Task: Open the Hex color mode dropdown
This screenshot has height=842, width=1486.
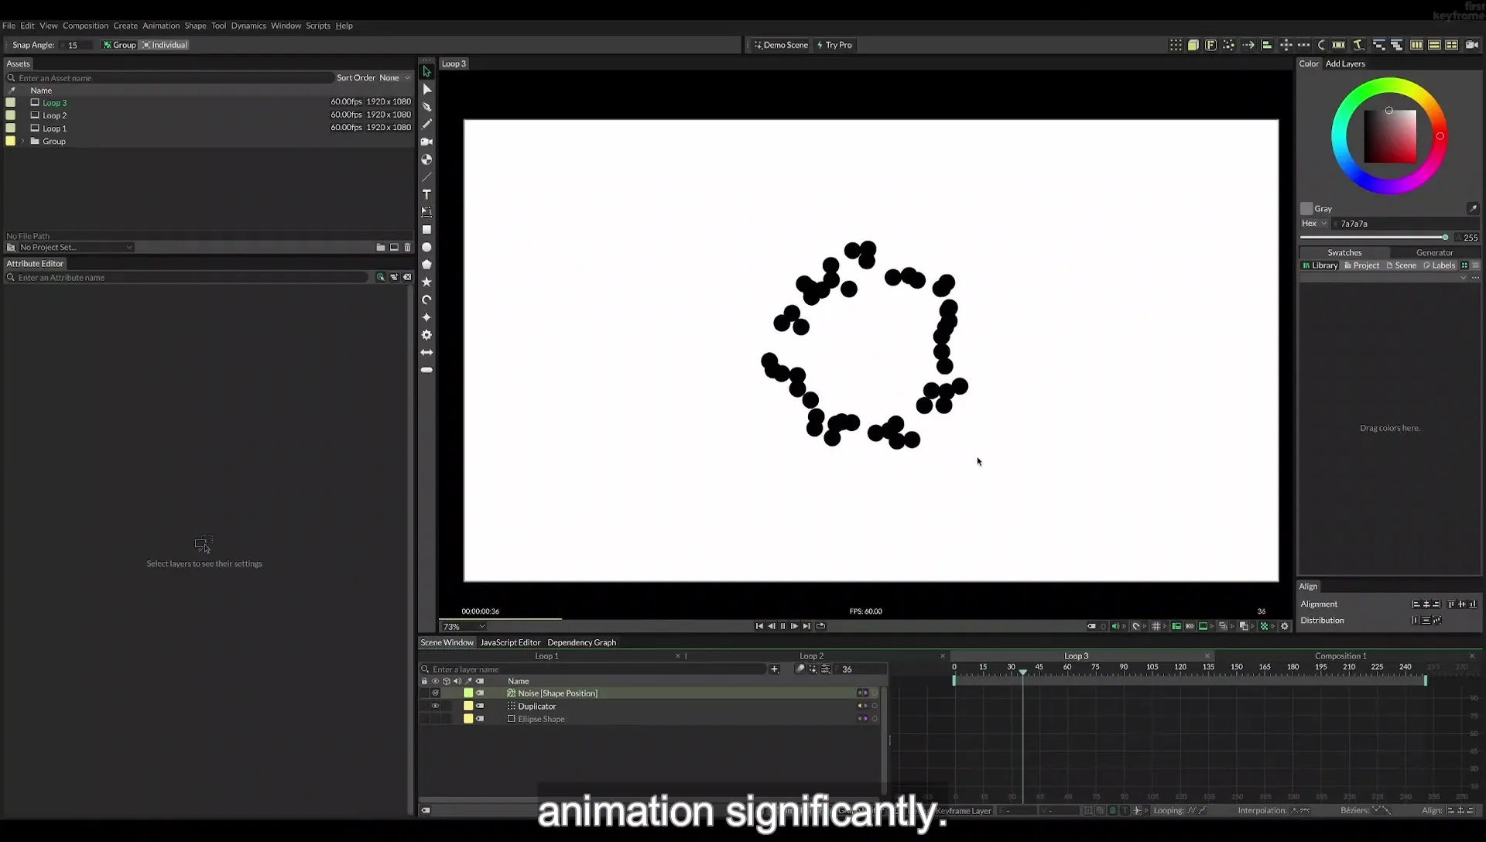Action: [1314, 224]
